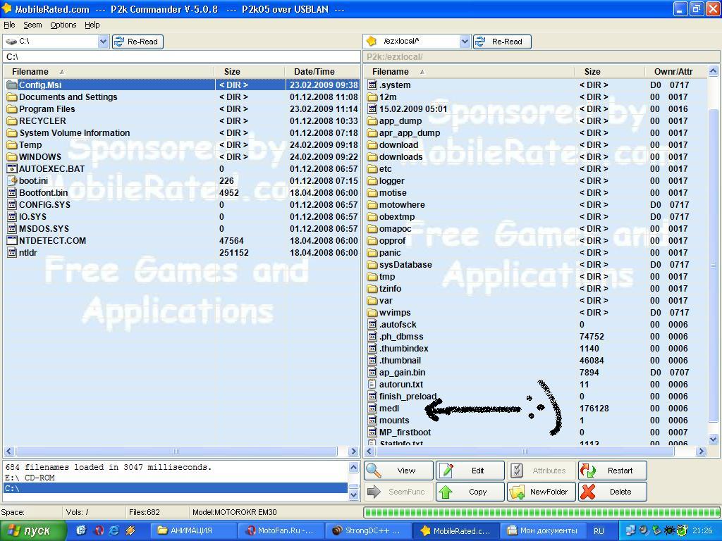Launch Internet Explorer from quick launch

coord(114,530)
